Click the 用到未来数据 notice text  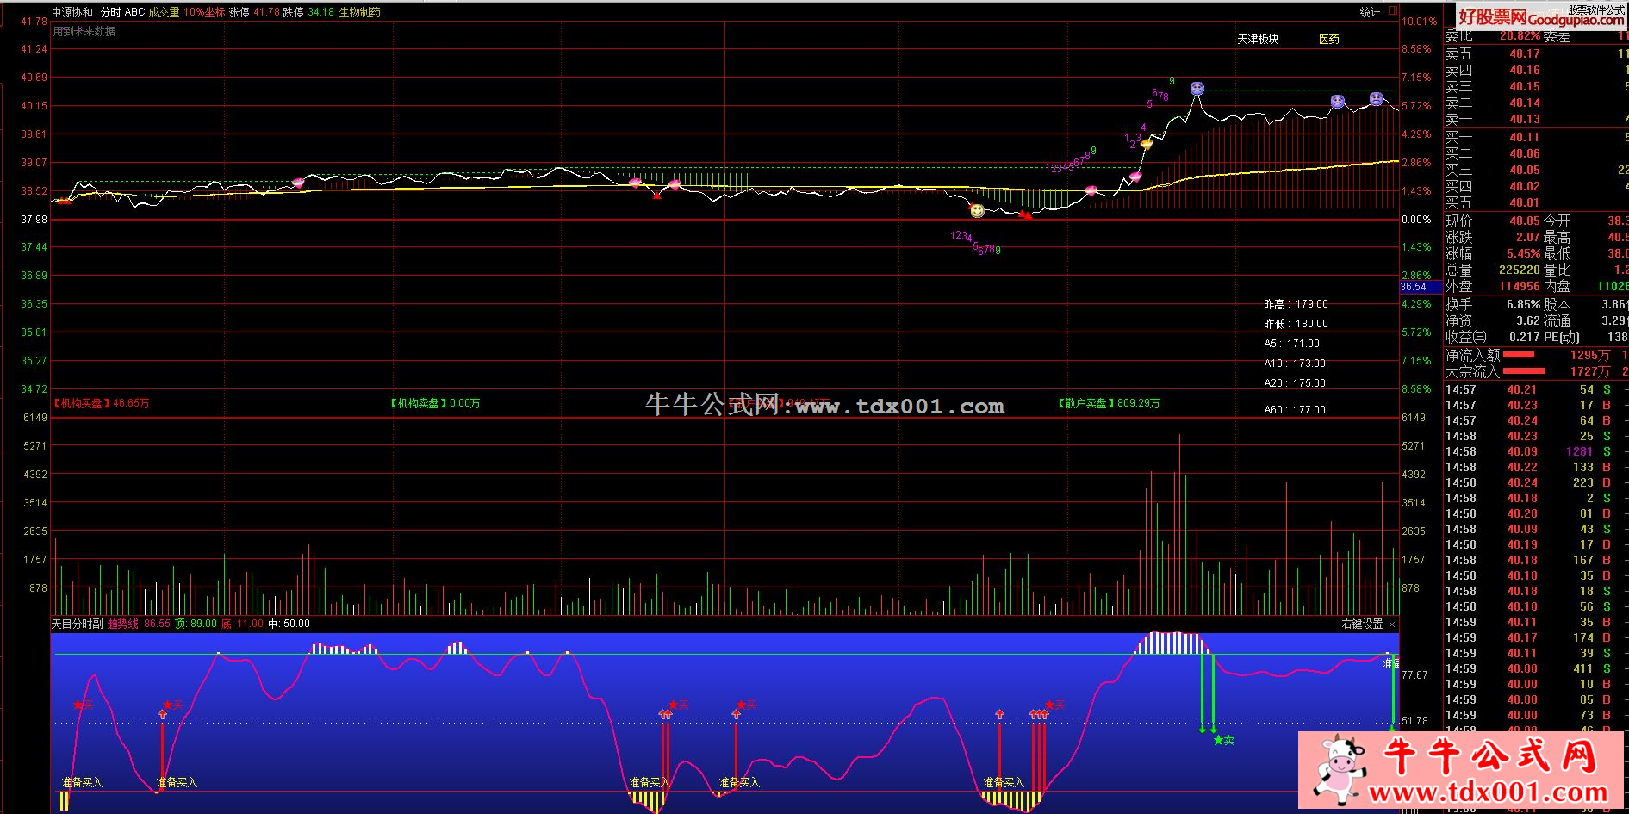pos(84,31)
